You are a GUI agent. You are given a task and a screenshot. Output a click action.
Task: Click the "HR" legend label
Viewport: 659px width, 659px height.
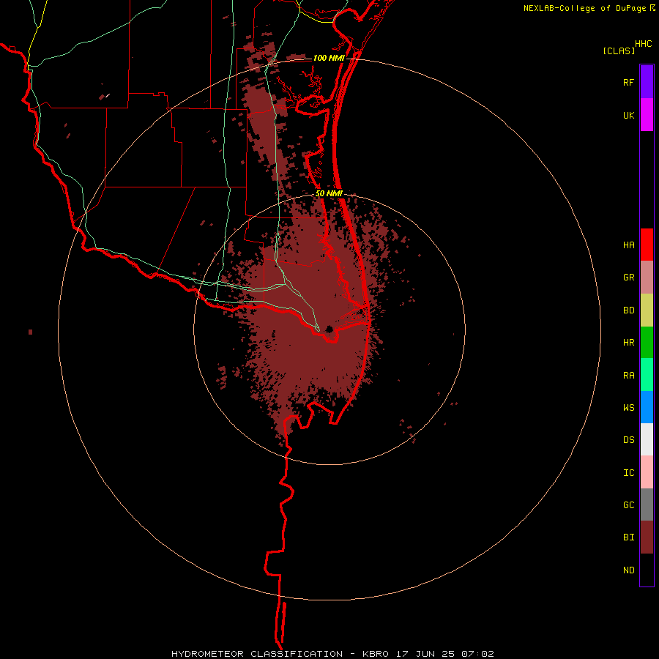629,343
